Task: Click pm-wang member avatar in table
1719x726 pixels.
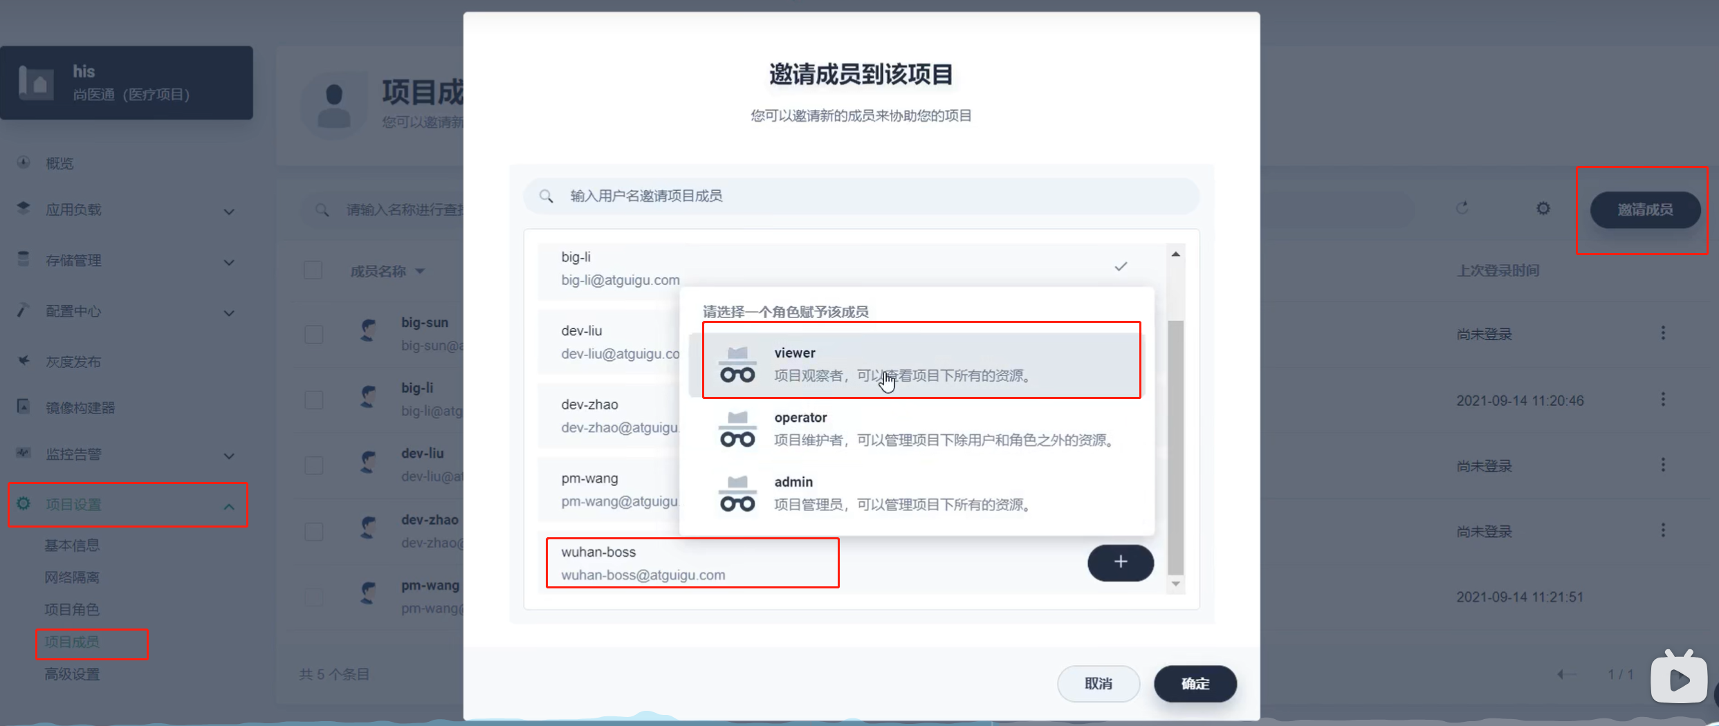Action: tap(369, 593)
